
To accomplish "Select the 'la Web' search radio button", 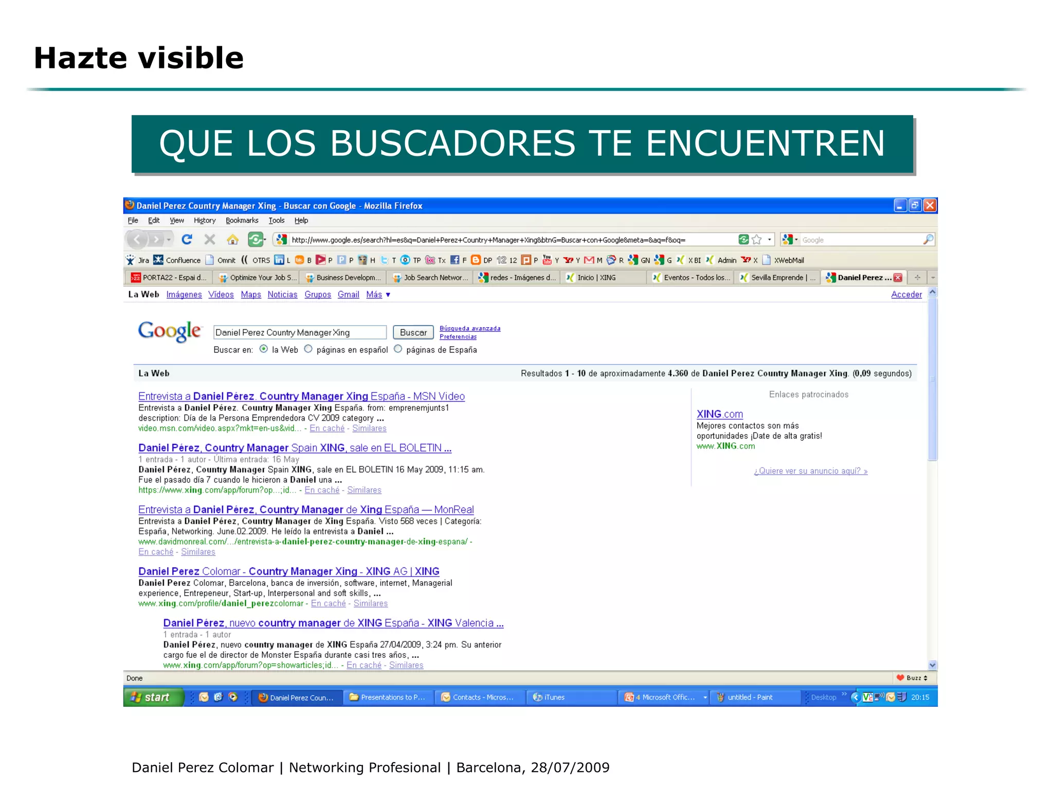I will (264, 349).
